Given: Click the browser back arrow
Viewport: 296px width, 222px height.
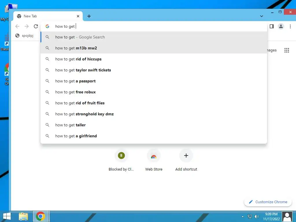Looking at the screenshot, I should point(17,26).
